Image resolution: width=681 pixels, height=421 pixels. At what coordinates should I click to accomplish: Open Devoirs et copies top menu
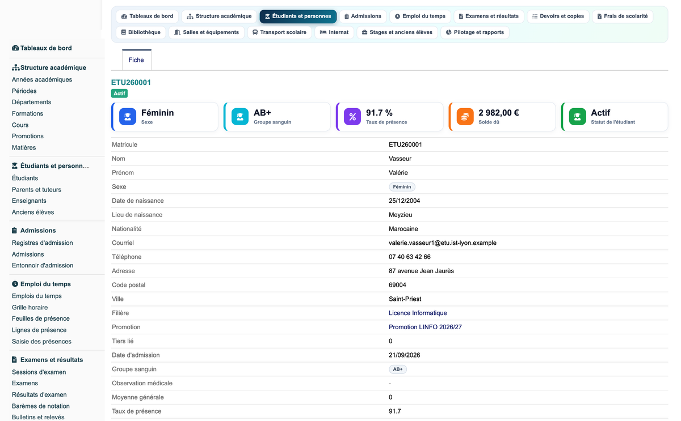(558, 16)
